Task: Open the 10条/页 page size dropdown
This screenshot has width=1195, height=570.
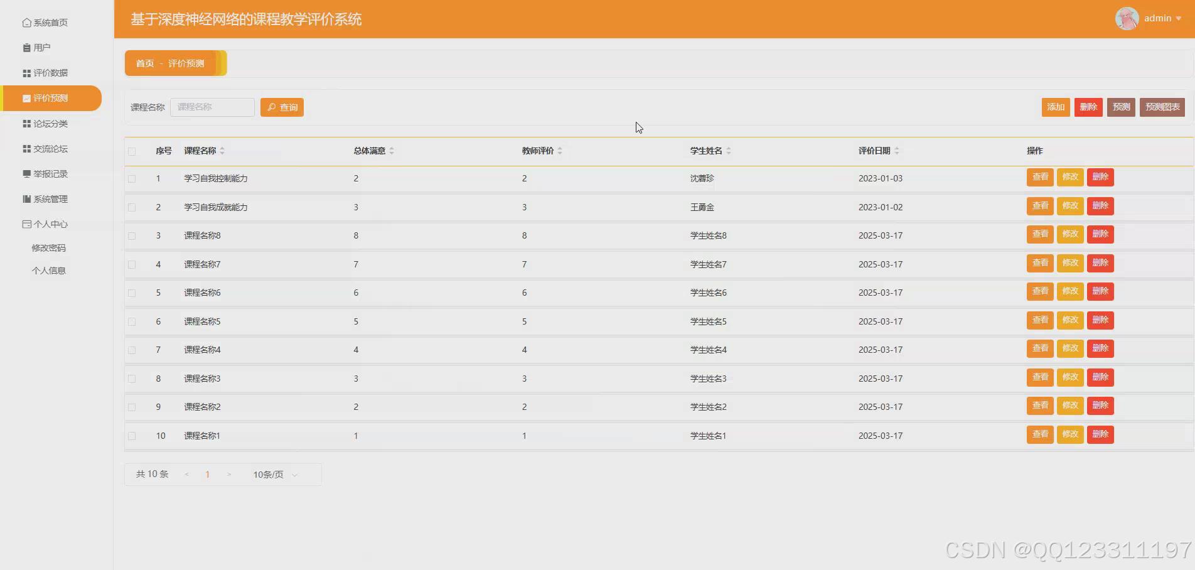Action: coord(275,475)
